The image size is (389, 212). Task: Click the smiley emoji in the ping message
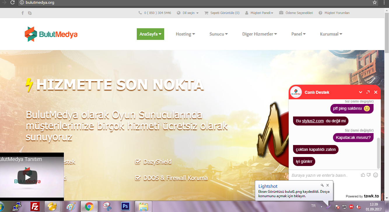coord(367,109)
